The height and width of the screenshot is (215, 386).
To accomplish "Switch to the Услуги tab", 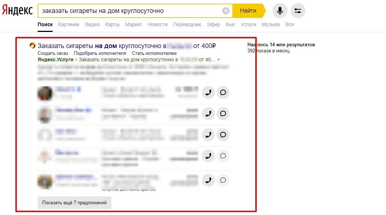I will pos(249,24).
